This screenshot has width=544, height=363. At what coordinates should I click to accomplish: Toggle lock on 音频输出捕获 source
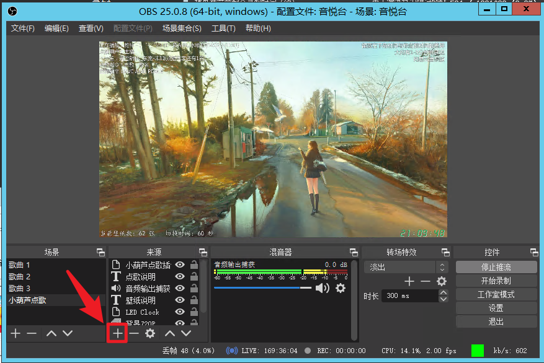pos(194,289)
